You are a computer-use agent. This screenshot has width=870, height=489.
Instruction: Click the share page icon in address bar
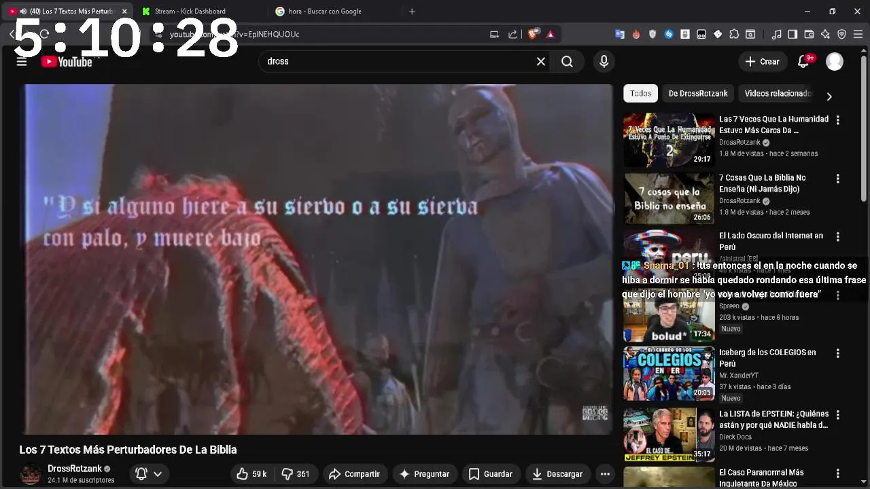(x=513, y=34)
